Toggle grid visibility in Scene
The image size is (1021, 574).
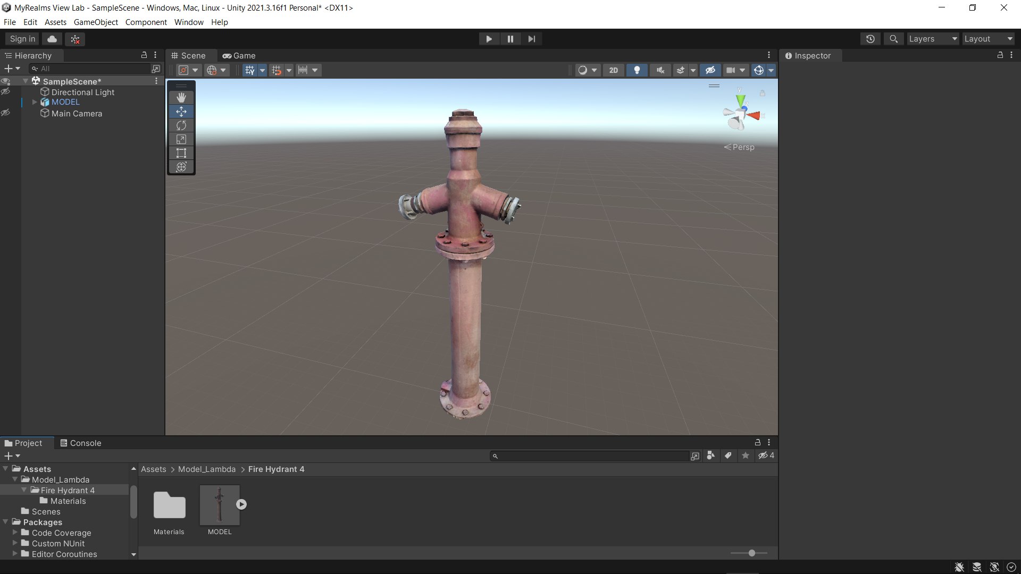pos(250,70)
